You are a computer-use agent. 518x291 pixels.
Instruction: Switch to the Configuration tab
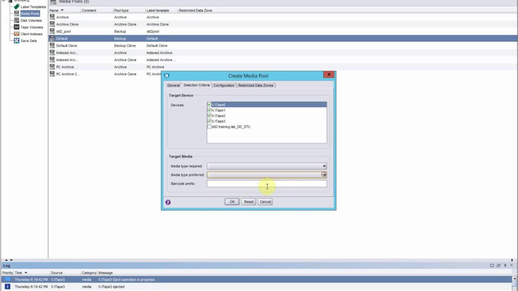[224, 85]
